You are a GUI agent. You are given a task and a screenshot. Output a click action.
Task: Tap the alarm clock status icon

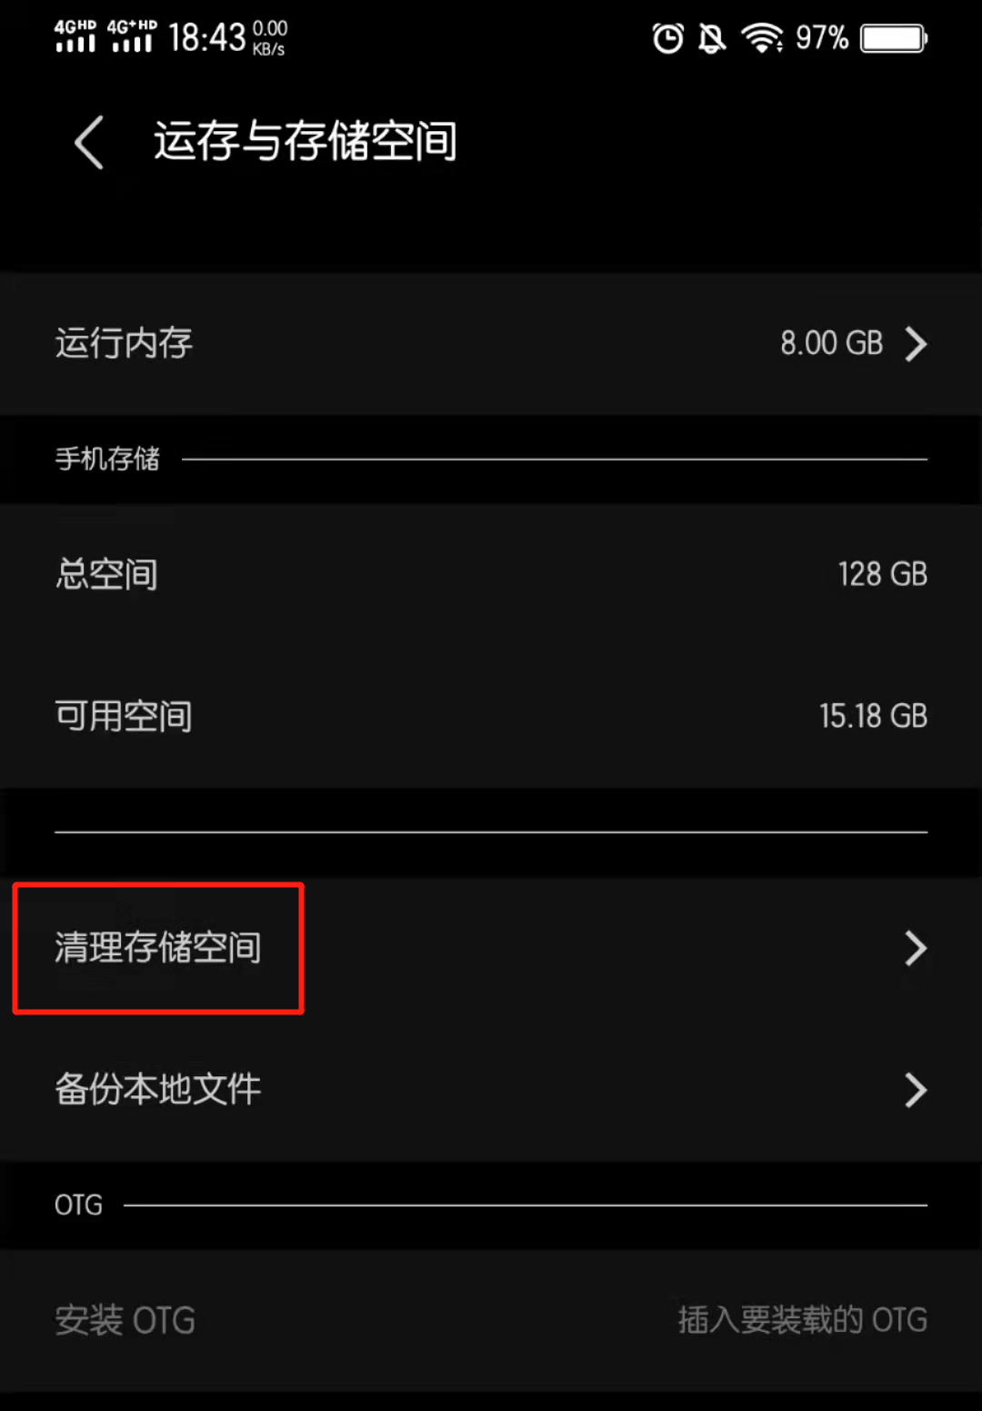coord(667,38)
